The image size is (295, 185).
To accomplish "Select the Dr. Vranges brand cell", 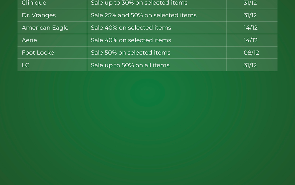I will 39,15.
